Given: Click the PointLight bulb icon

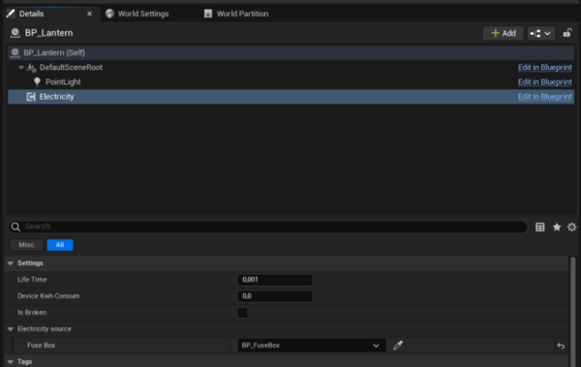Looking at the screenshot, I should pos(37,82).
